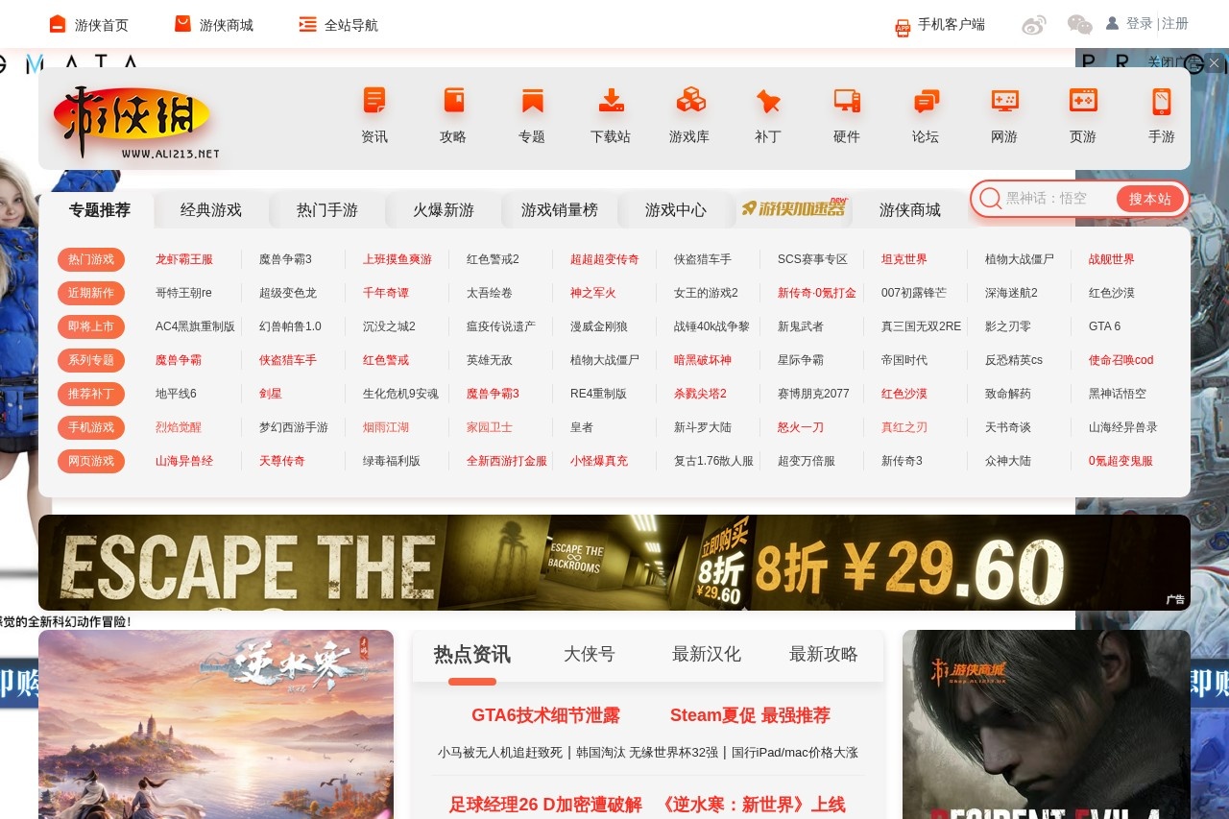Screen dimensions: 1229x819
Task: Switch to 大侠号 news tab
Action: [590, 655]
